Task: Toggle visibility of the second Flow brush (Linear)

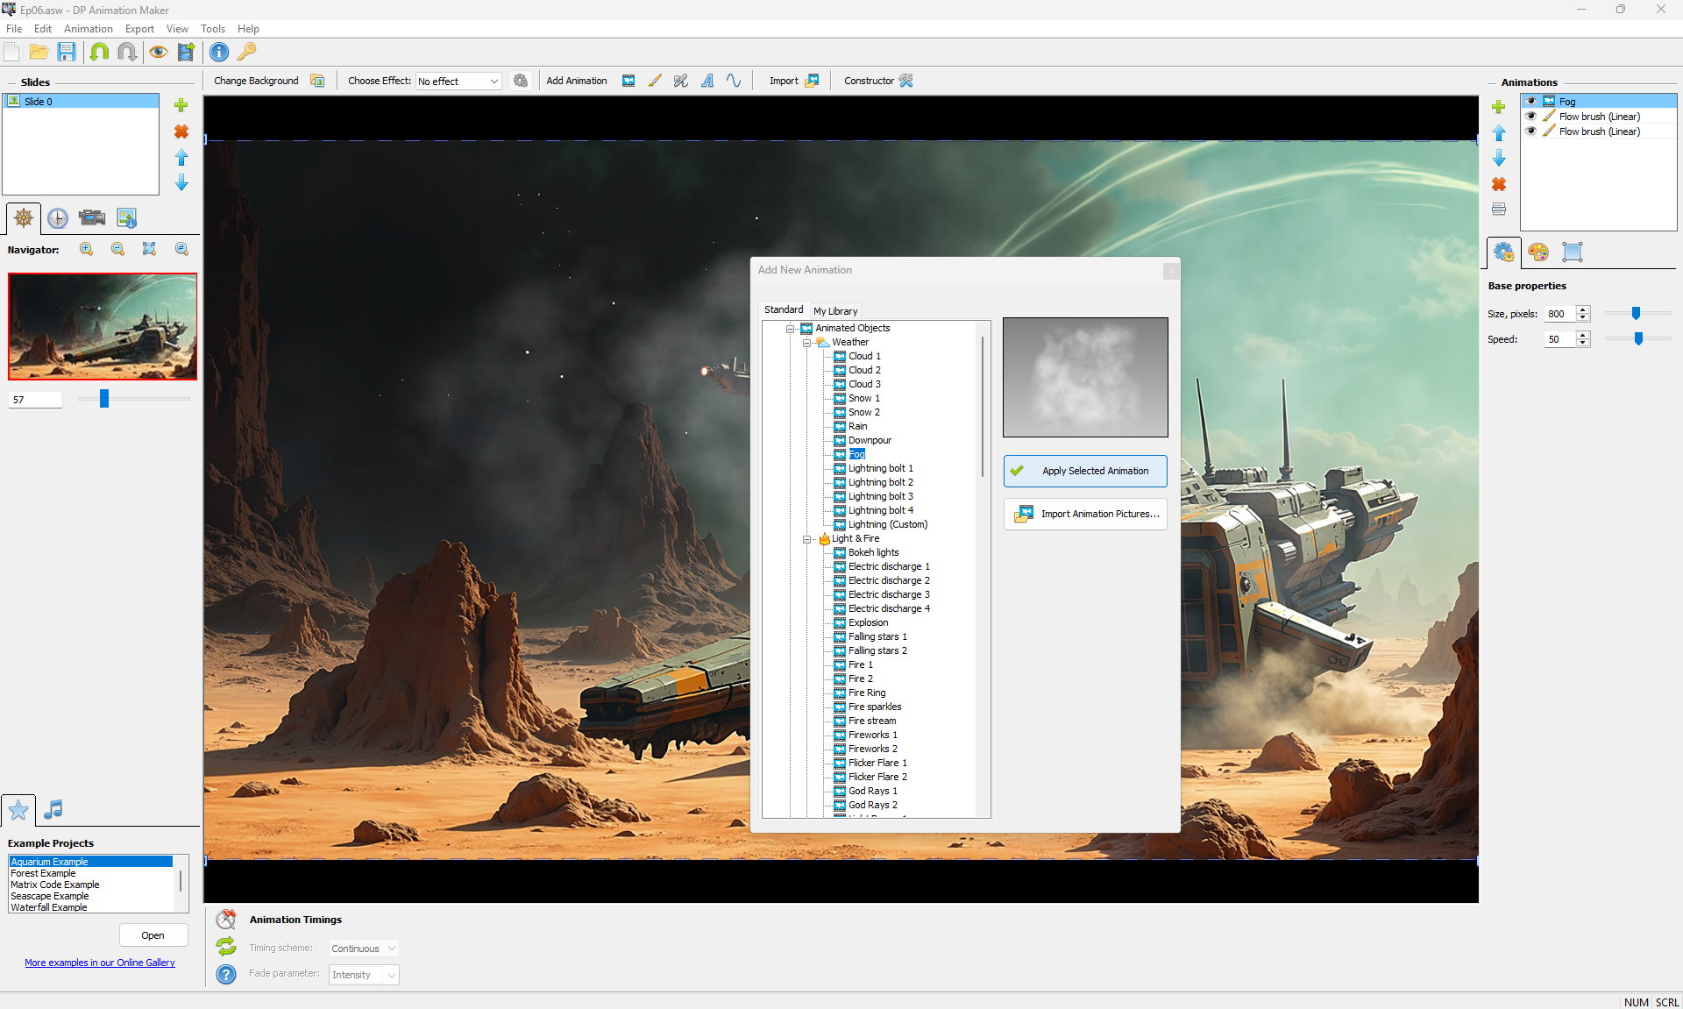Action: (x=1531, y=131)
